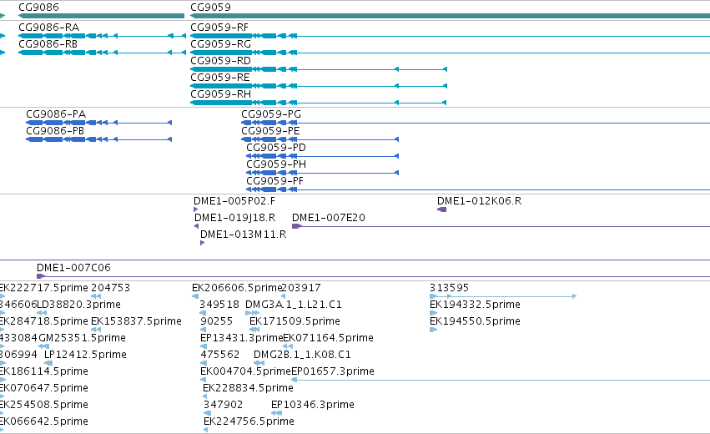Click GM25351.5prime EST label
The image size is (710, 434).
pos(82,338)
